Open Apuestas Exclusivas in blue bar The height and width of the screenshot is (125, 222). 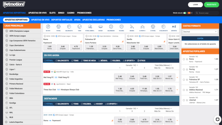pos(94,20)
